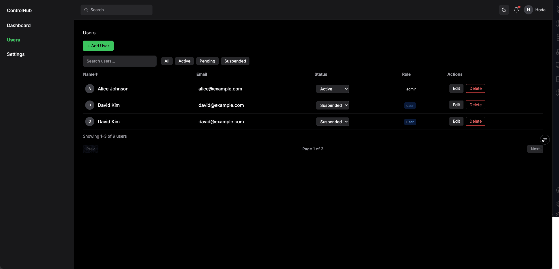559x269 pixels.
Task: Click the Role column header
Action: [x=406, y=74]
